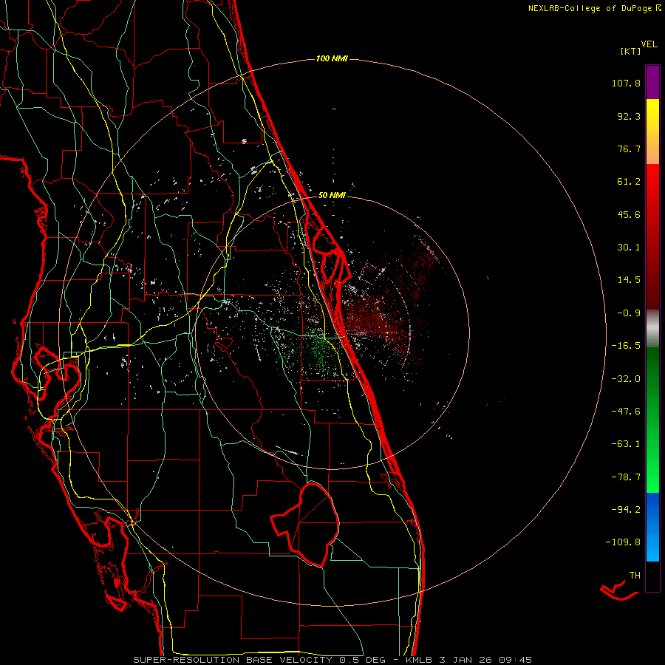The width and height of the screenshot is (665, 665).
Task: Click the -78.7 legend value
Action: point(626,477)
